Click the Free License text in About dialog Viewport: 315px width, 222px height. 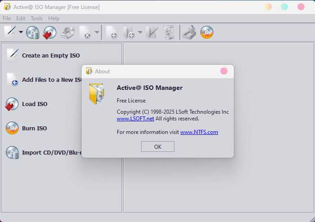pyautogui.click(x=131, y=101)
